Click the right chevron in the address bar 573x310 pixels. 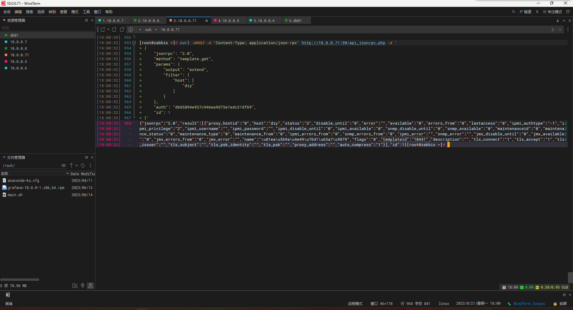point(553,30)
